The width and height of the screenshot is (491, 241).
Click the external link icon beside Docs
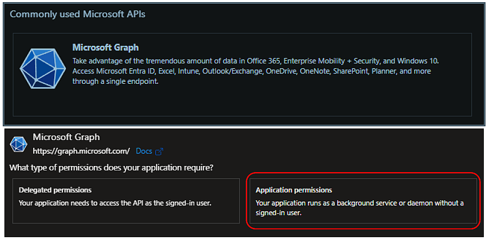159,151
